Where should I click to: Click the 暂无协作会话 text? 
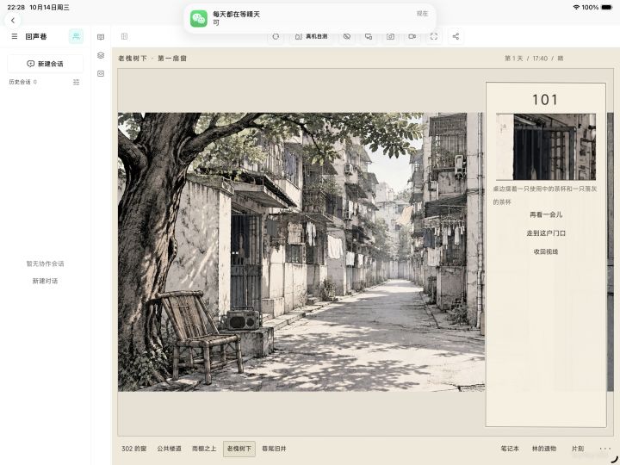tap(45, 263)
